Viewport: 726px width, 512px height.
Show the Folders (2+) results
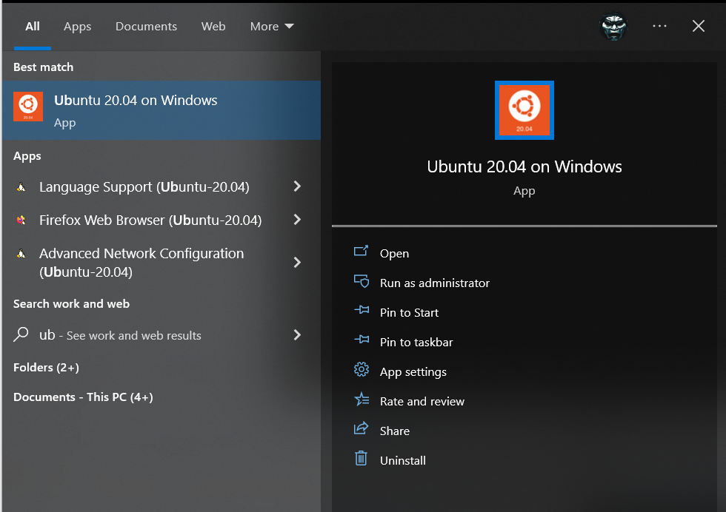click(46, 368)
